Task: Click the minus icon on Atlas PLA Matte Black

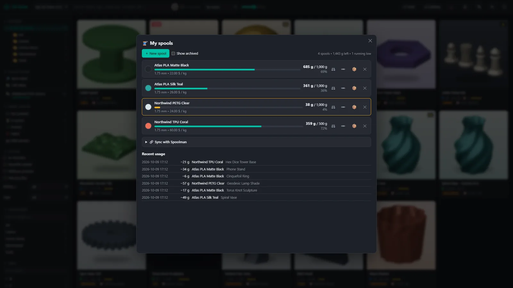Action: (343, 69)
